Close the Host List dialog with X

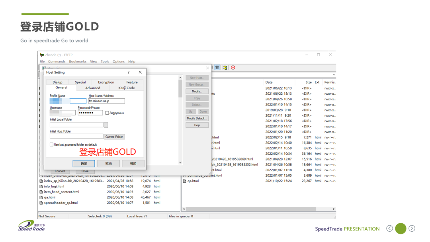[207, 68]
